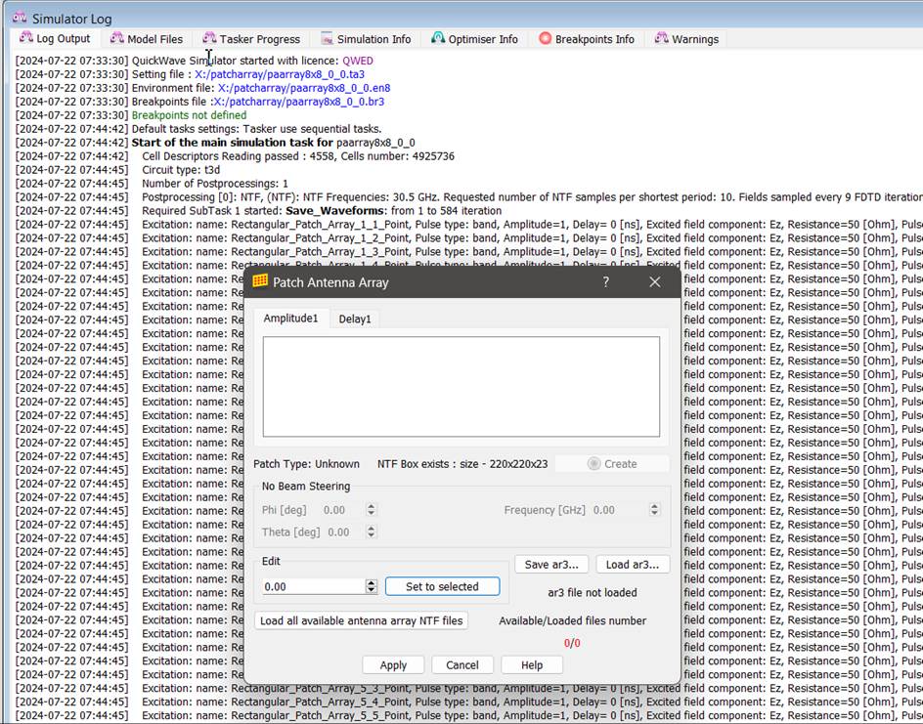The width and height of the screenshot is (923, 724).
Task: Click the 'Circuit type: t3d' log line
Action: [x=181, y=170]
